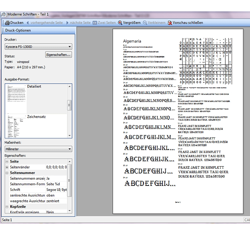Zoom out with Verkleinern
The width and height of the screenshot is (250, 234).
coord(154,23)
